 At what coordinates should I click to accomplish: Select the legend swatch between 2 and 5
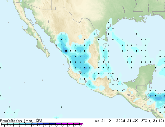click(22, 124)
